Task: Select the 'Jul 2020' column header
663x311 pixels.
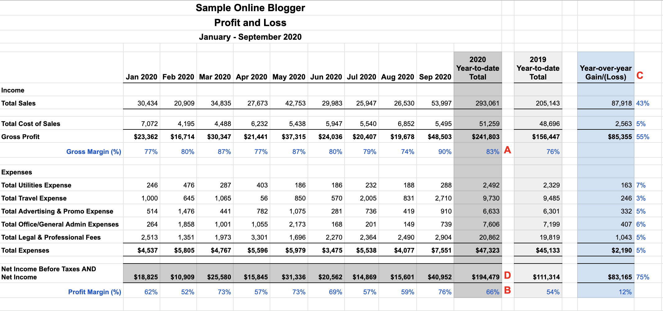Action: tap(362, 77)
